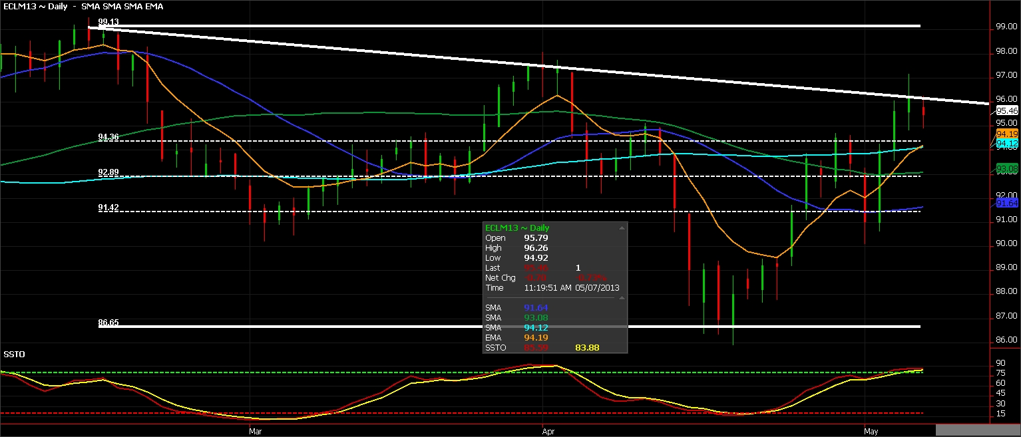Click the May label on the time axis
This screenshot has height=437, width=1021.
pyautogui.click(x=870, y=431)
